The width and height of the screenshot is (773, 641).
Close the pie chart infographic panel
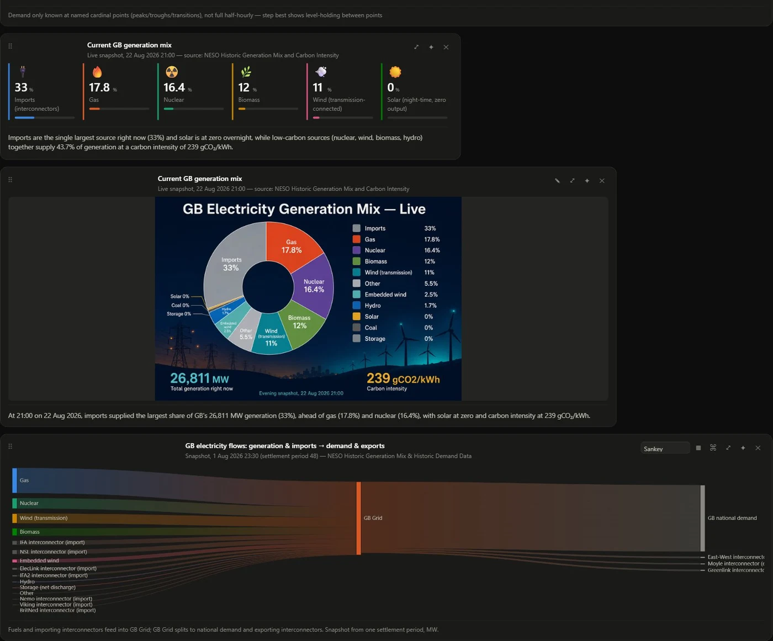[602, 180]
